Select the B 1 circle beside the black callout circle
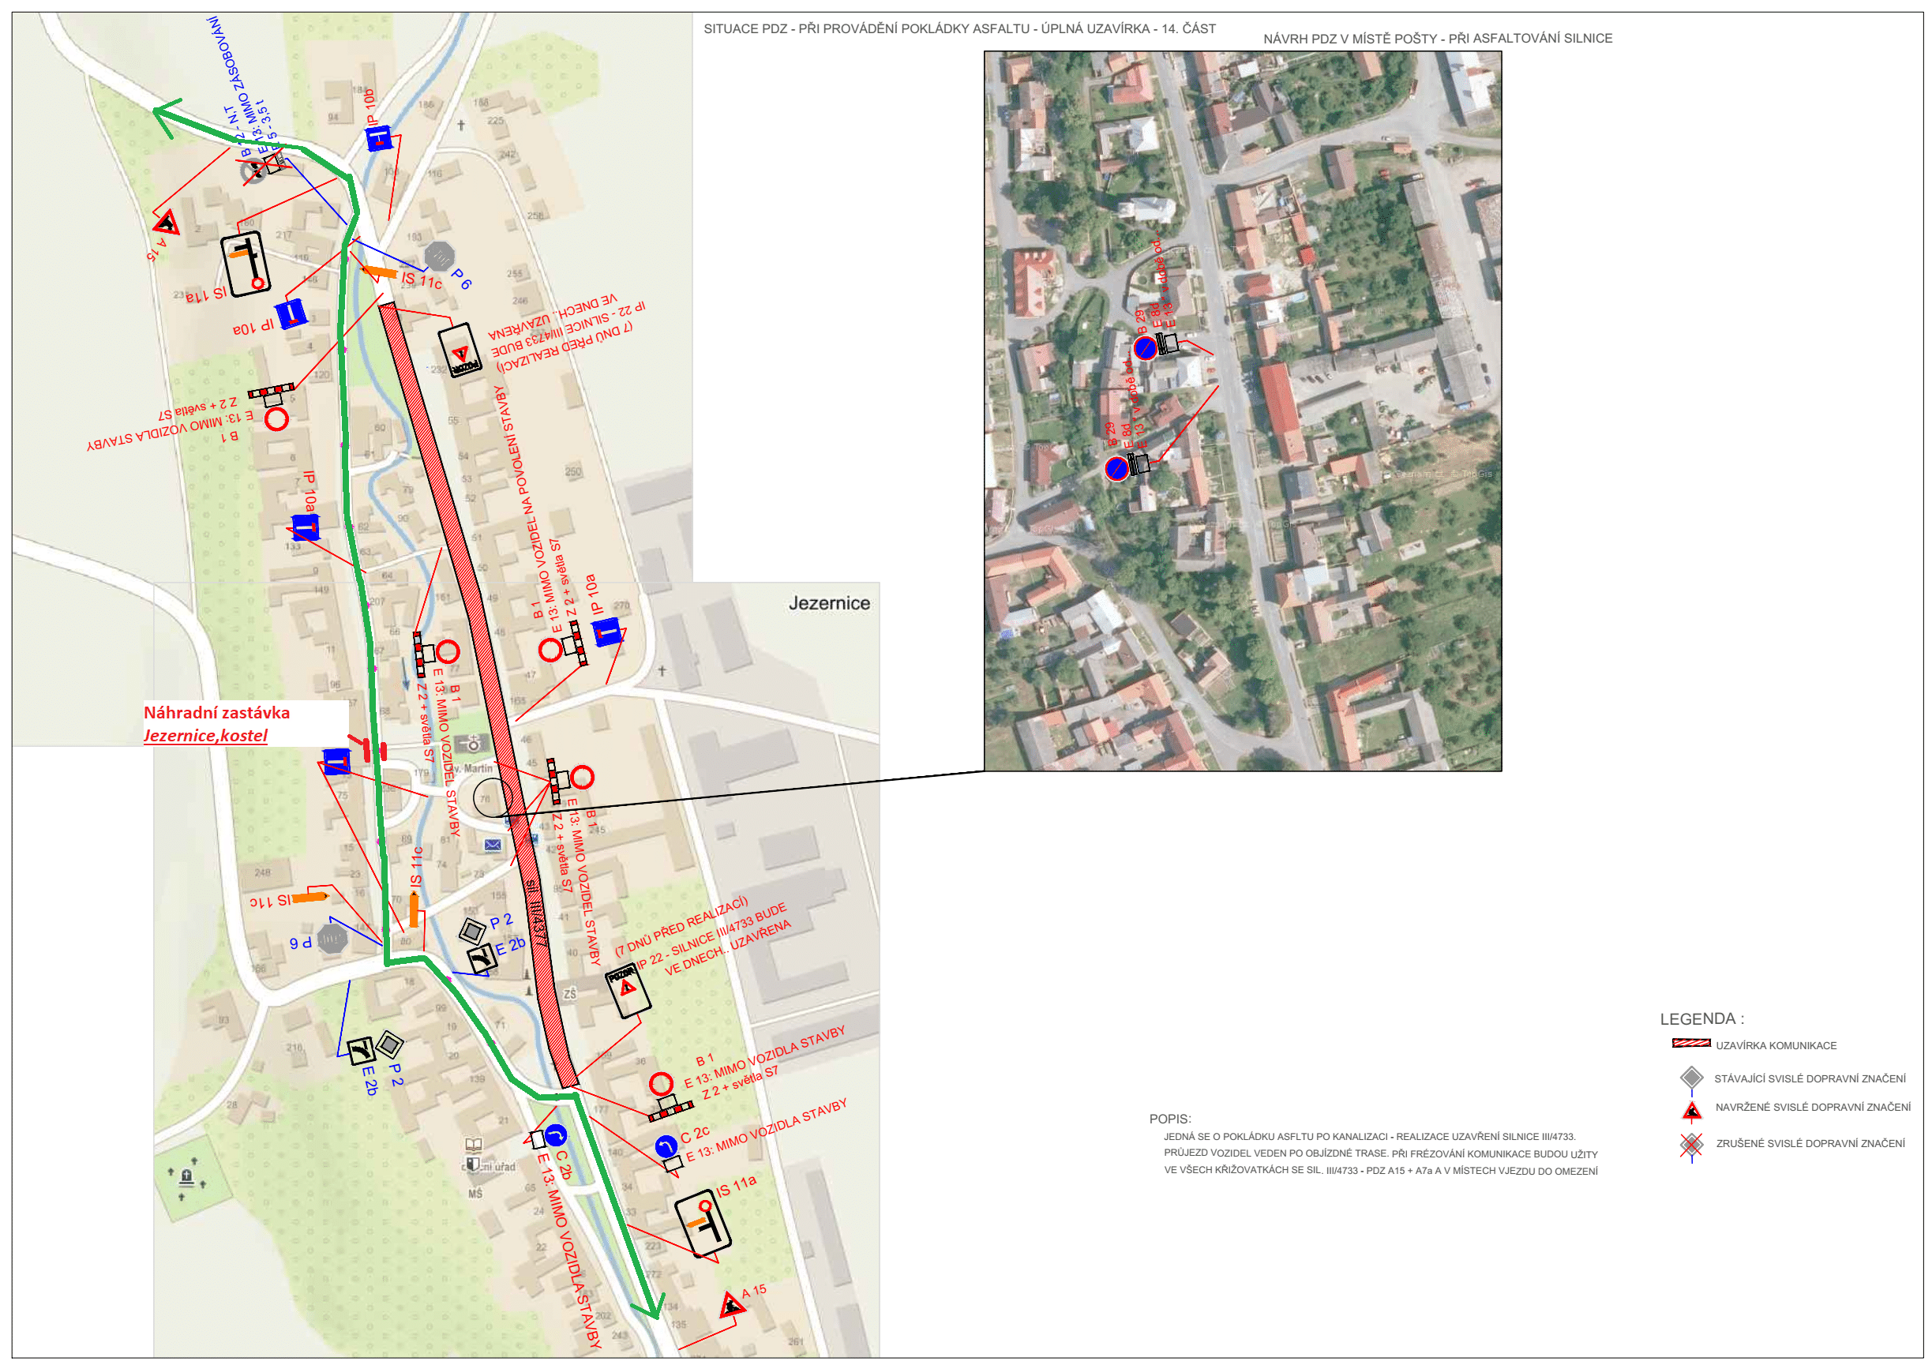 pos(583,777)
